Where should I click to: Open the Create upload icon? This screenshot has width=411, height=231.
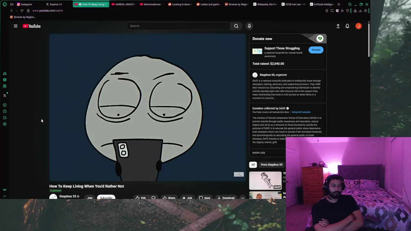pyautogui.click(x=338, y=26)
